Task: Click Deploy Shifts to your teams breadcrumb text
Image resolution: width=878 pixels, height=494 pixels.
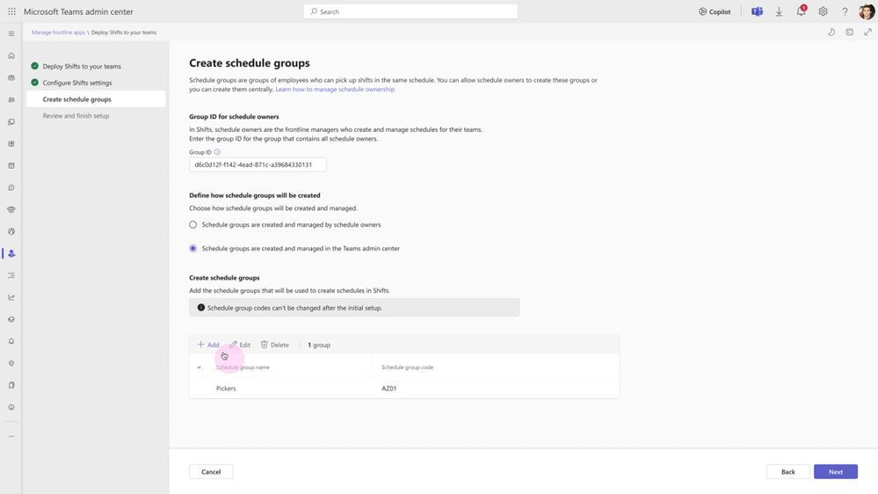Action: (124, 33)
